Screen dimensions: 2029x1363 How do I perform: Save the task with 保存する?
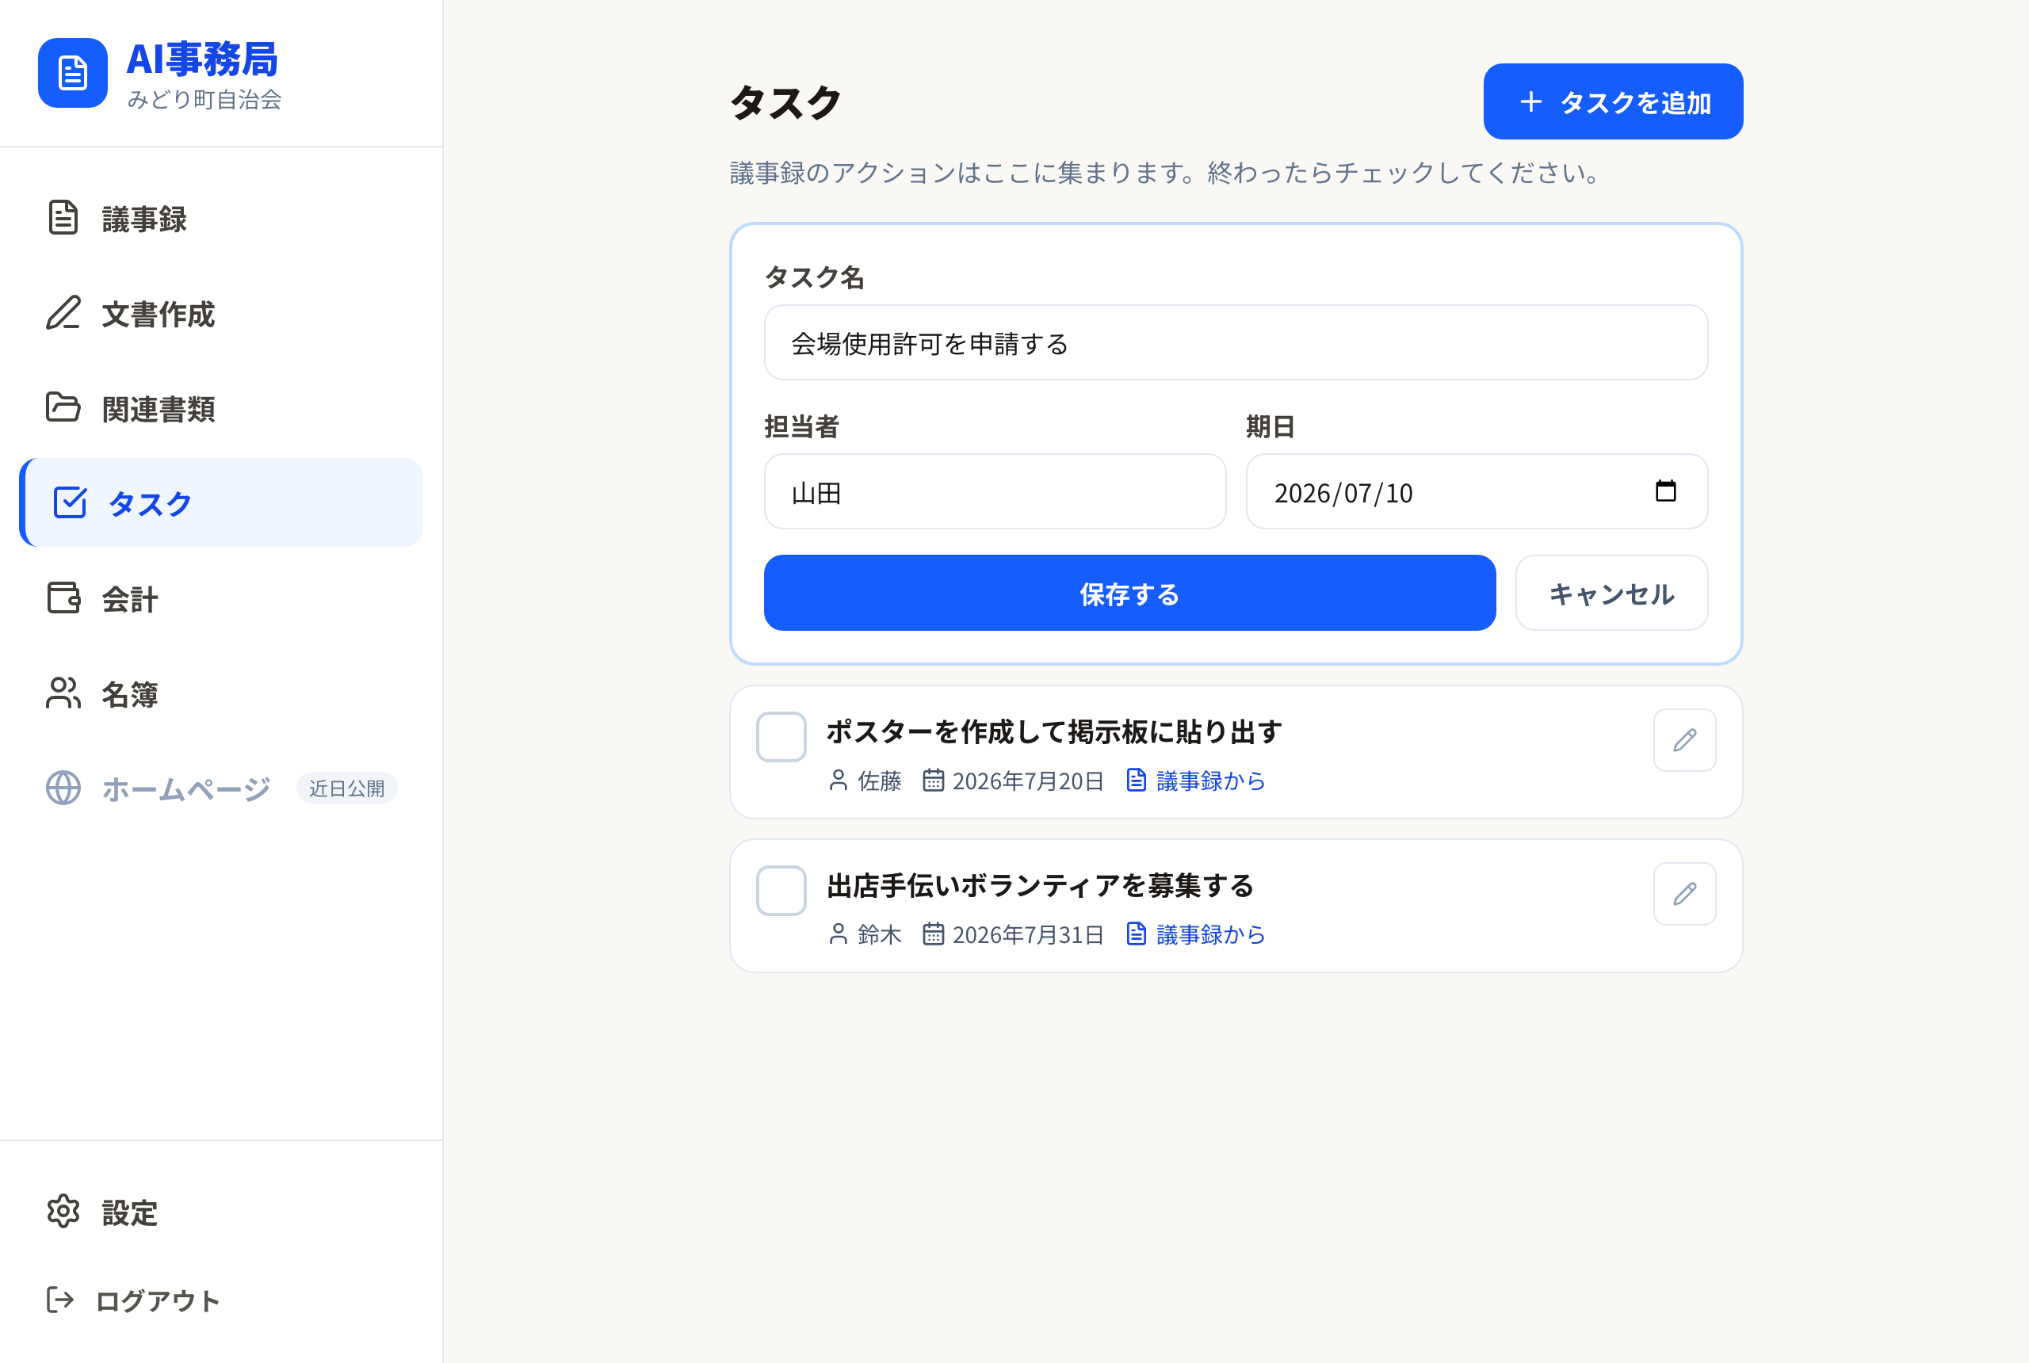pyautogui.click(x=1129, y=593)
